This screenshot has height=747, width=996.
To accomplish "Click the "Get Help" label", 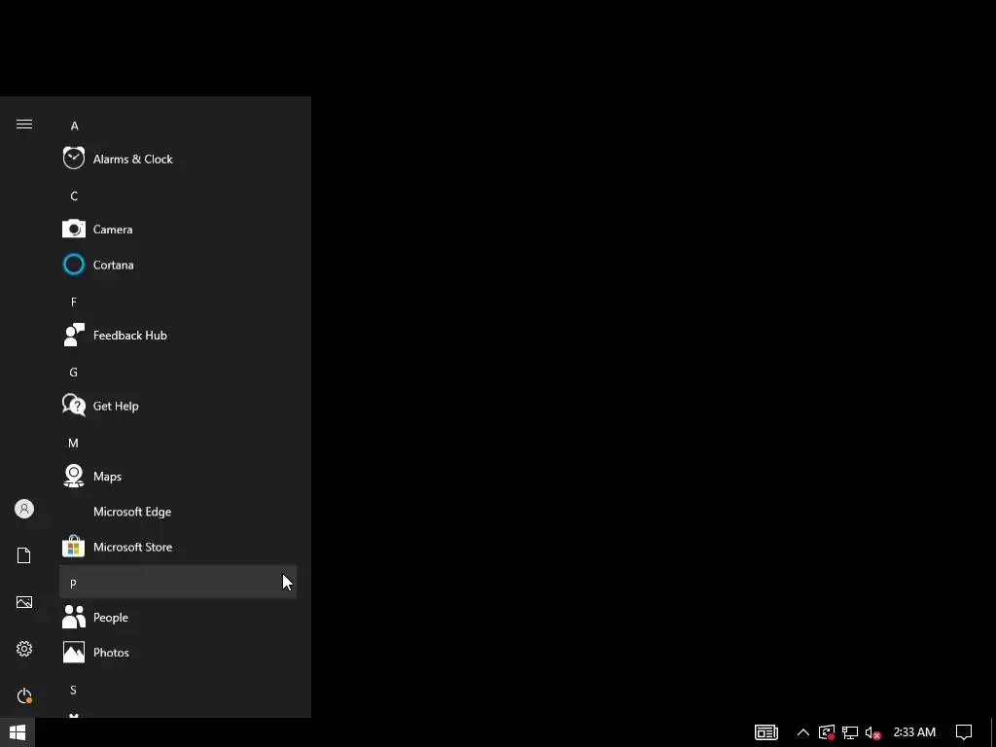I will coord(116,406).
